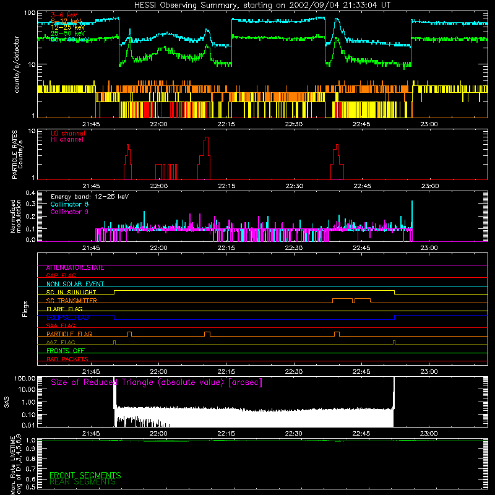The height and width of the screenshot is (495, 495).
Task: Click the 100 tick on the counts axis
Action: point(29,13)
